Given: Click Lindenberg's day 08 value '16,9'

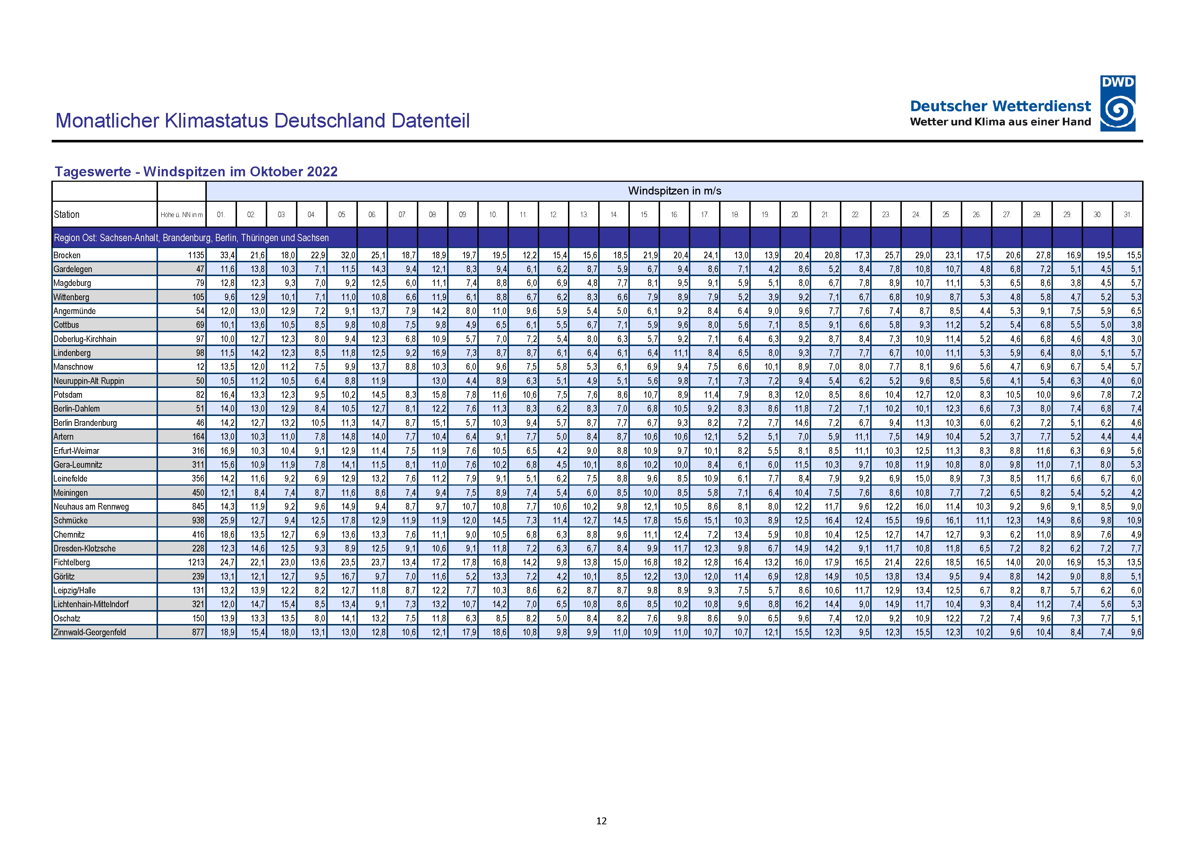Looking at the screenshot, I should (439, 353).
